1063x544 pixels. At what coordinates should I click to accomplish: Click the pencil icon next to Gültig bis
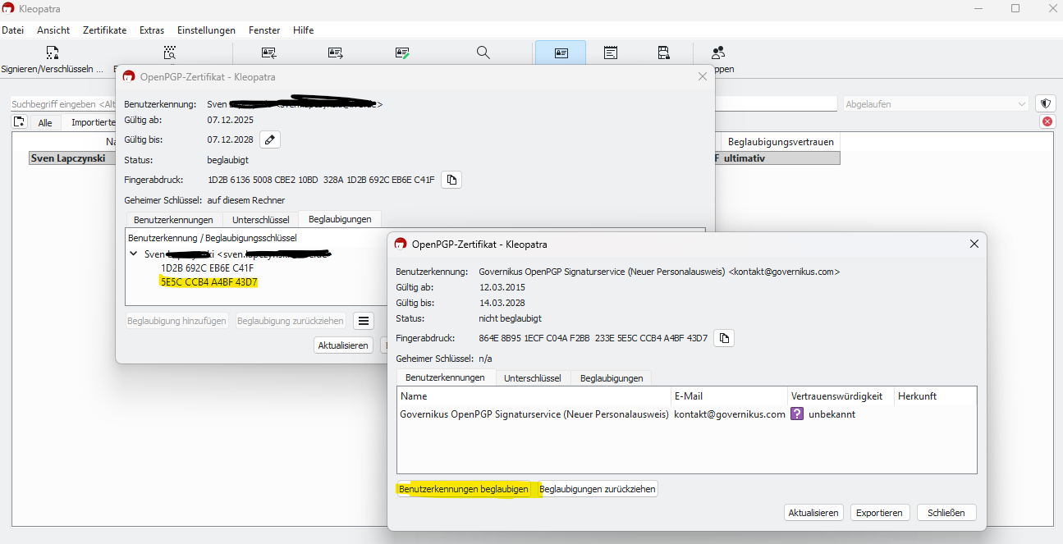tap(270, 139)
